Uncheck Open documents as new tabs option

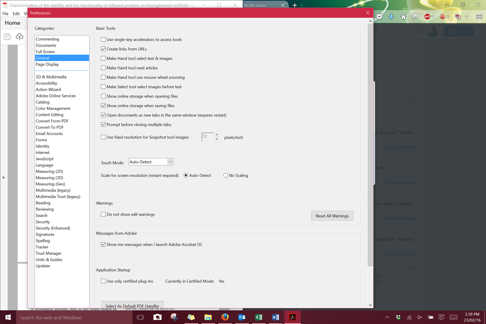tap(103, 115)
